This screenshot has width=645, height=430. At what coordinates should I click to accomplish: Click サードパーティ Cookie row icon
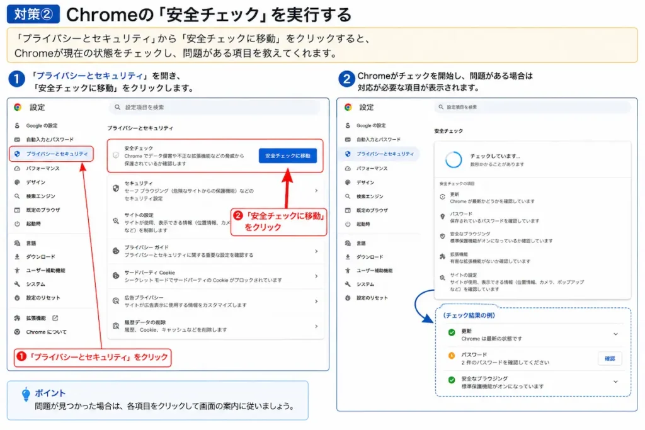(116, 276)
